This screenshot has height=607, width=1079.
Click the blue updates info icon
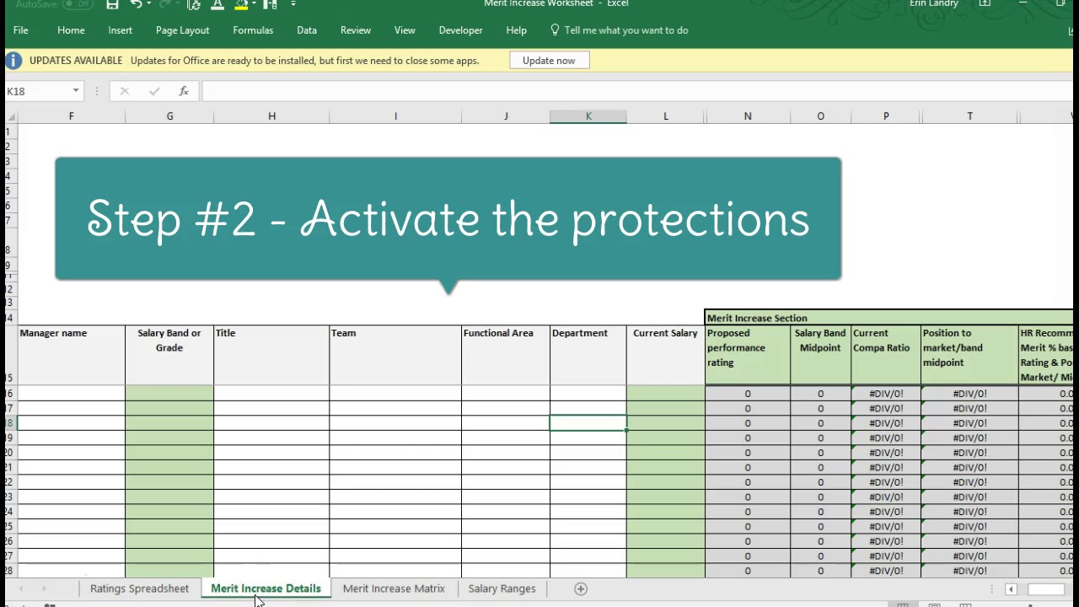tap(13, 61)
